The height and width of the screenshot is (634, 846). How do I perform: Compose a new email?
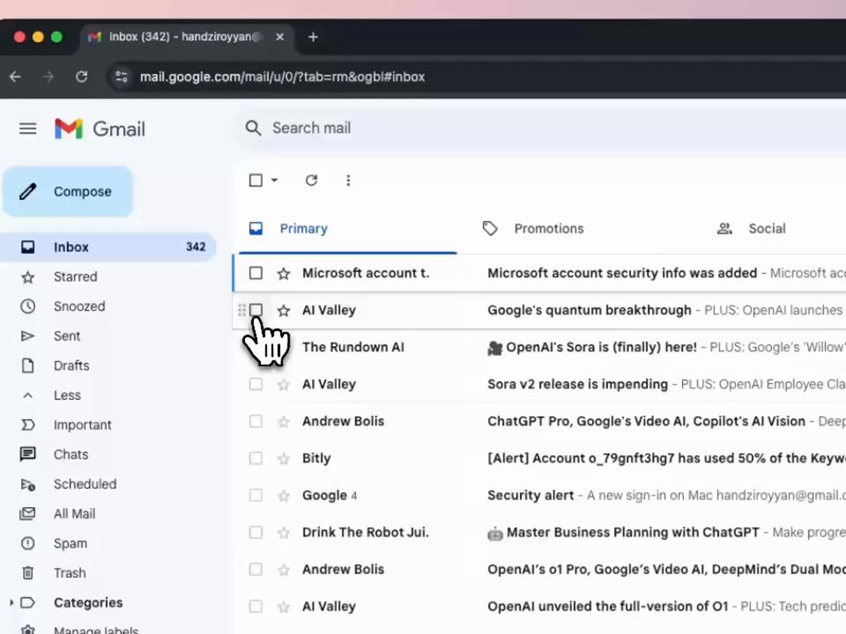[x=68, y=191]
